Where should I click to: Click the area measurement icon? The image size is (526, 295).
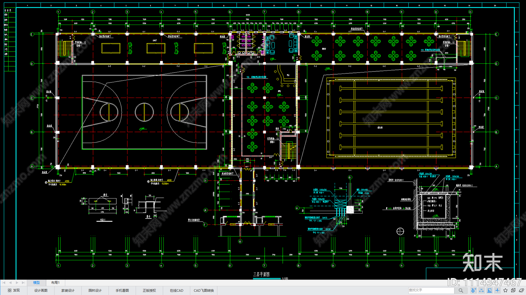[490, 290]
